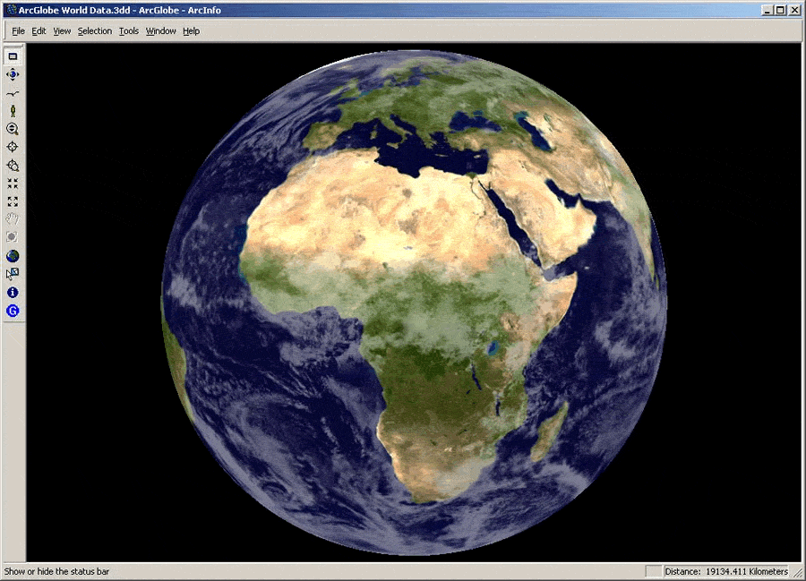Close the ArcGlobe window
The height and width of the screenshot is (581, 806).
(794, 10)
